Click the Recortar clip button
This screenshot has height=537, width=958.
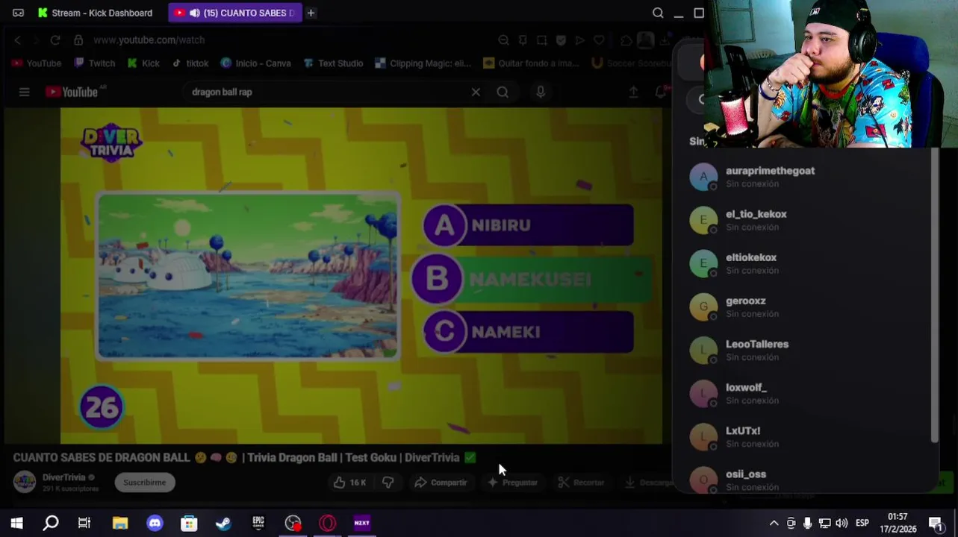point(581,483)
